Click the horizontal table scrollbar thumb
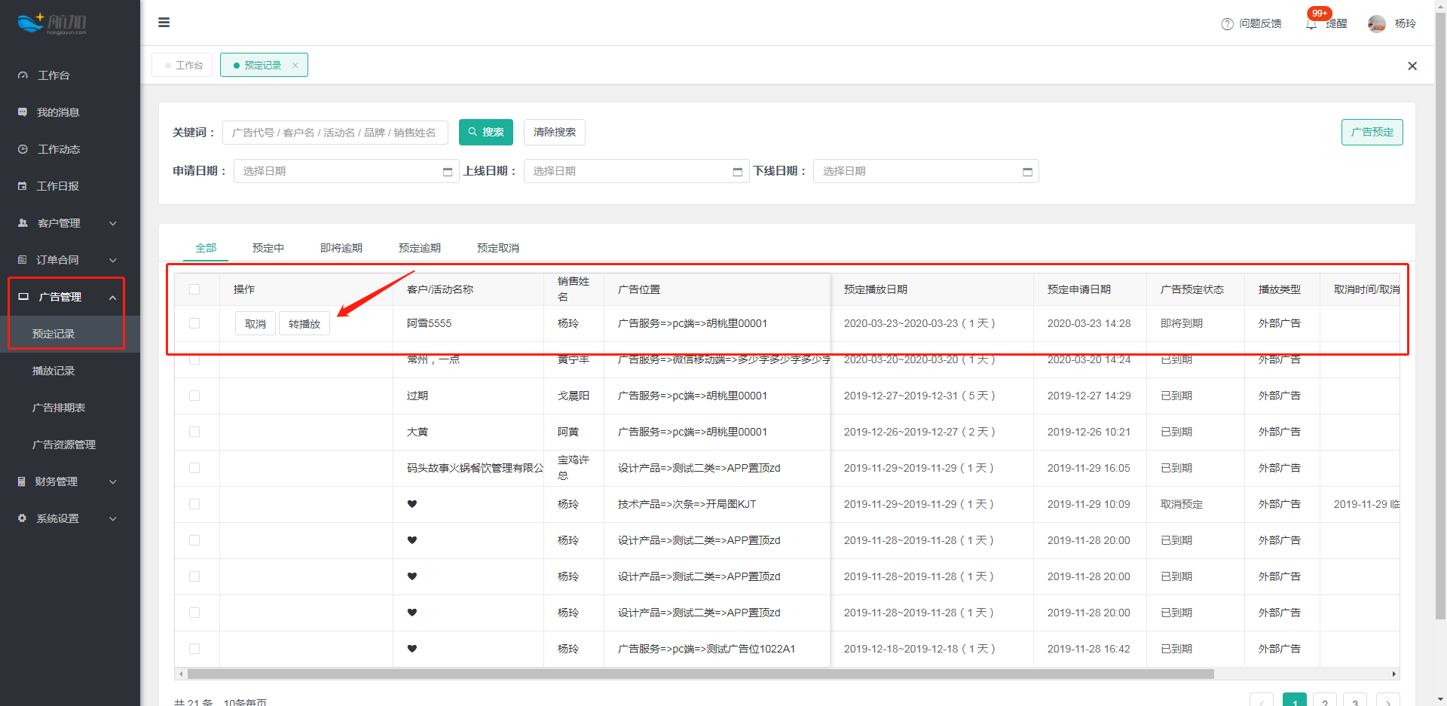 pos(701,674)
